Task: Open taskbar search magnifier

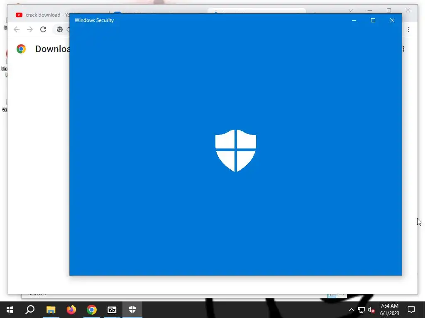Action: (x=30, y=310)
